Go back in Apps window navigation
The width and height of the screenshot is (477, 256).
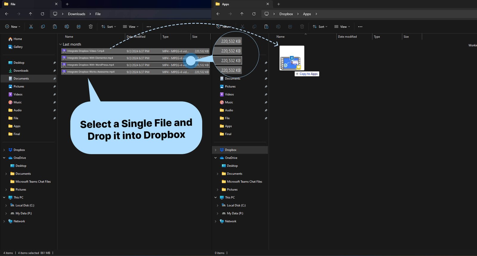218,14
